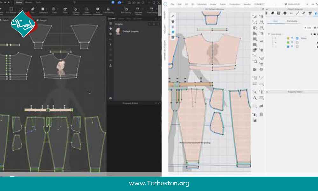Open the Render mode via the cloud icon
This screenshot has height=191, width=318.
(x=119, y=3)
